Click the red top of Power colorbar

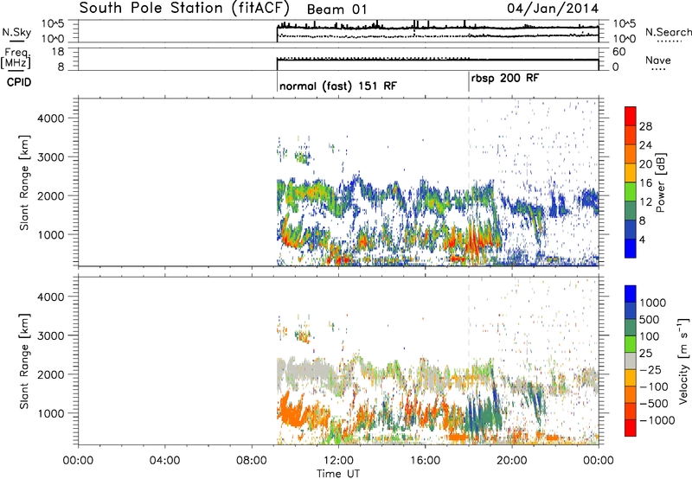[x=631, y=116]
